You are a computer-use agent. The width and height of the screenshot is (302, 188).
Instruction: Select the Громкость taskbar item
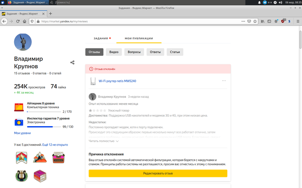[60, 3]
